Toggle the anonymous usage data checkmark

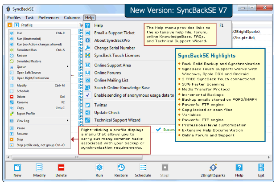pyautogui.click(x=87, y=95)
